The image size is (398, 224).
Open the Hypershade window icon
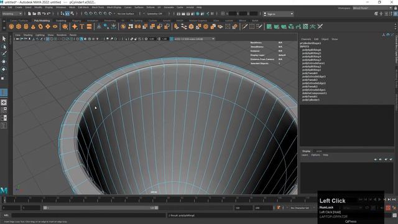coord(198,14)
